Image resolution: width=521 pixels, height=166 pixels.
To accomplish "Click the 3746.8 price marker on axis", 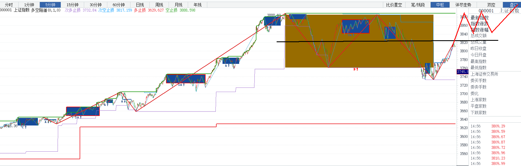I will click(x=463, y=72).
